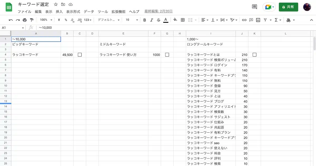The width and height of the screenshot is (316, 166).
Task: Decrease decimal places icon
Action: (x=72, y=20)
